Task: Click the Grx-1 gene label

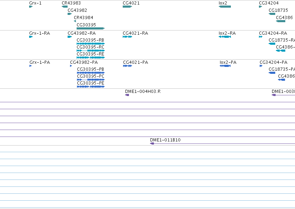Action: point(35,3)
